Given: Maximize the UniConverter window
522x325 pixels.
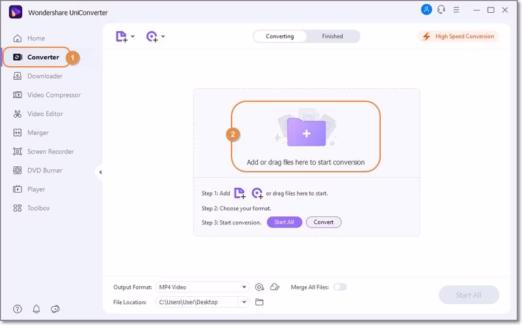Looking at the screenshot, I should tap(491, 10).
